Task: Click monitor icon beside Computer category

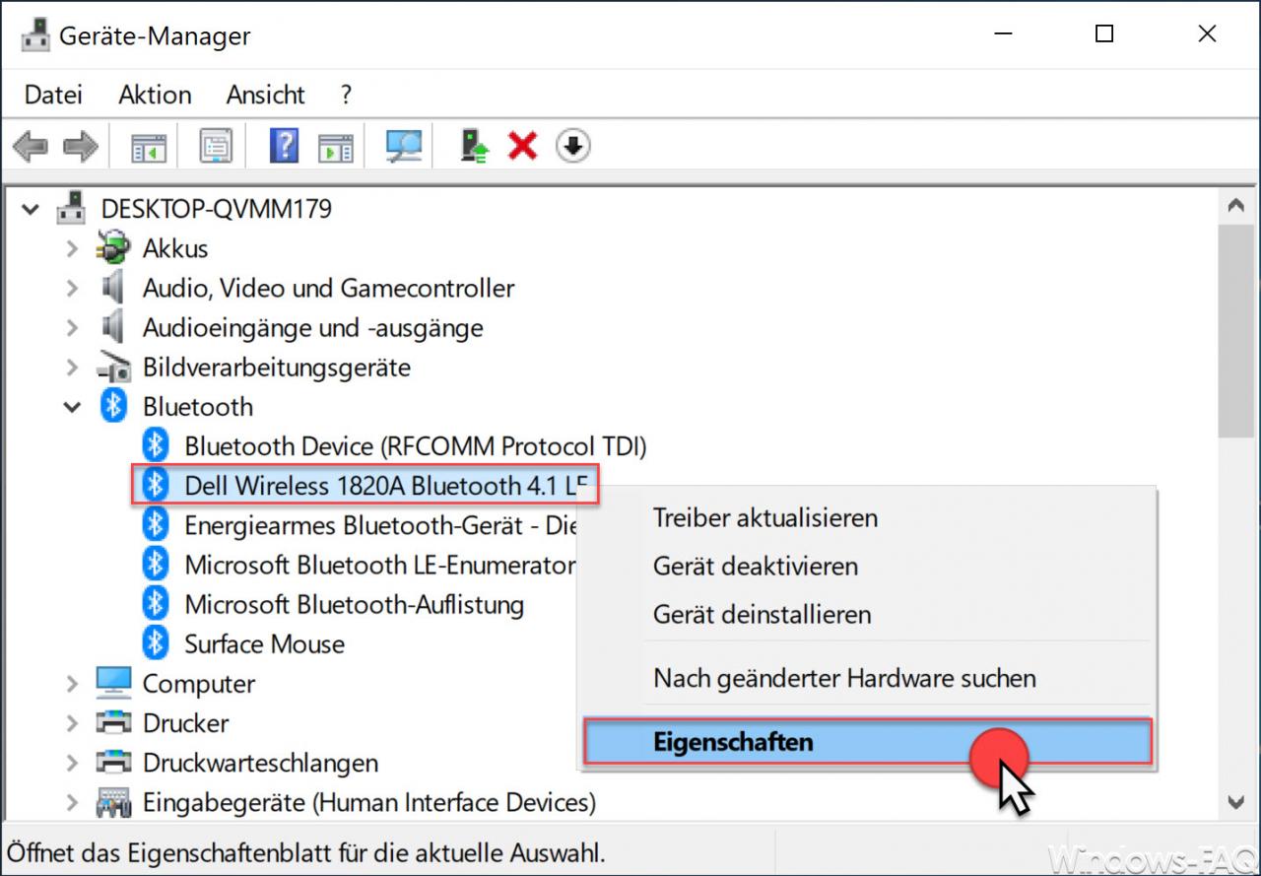Action: (x=113, y=683)
